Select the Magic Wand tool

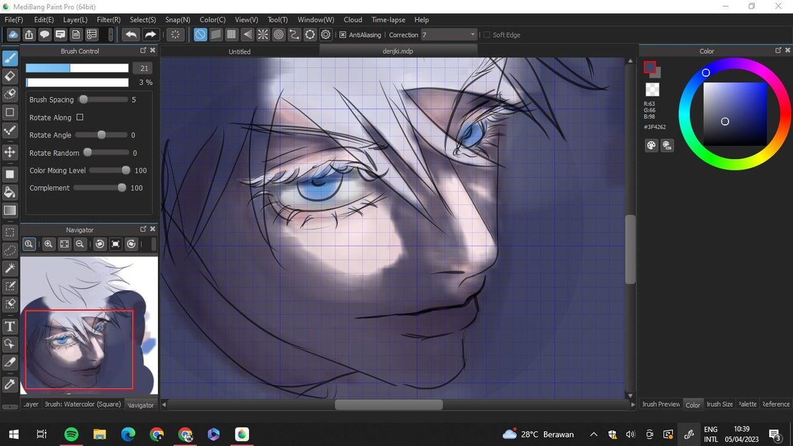point(10,268)
